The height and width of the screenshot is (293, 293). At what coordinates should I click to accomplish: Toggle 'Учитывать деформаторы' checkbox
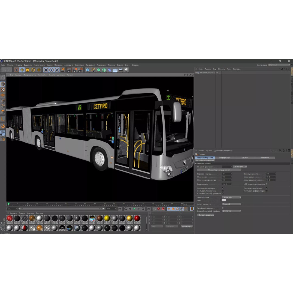266,191
